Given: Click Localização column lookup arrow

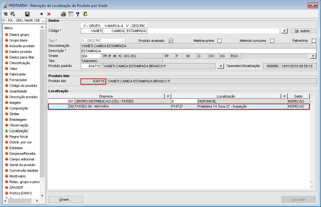Looking at the screenshot, I should pos(284,96).
